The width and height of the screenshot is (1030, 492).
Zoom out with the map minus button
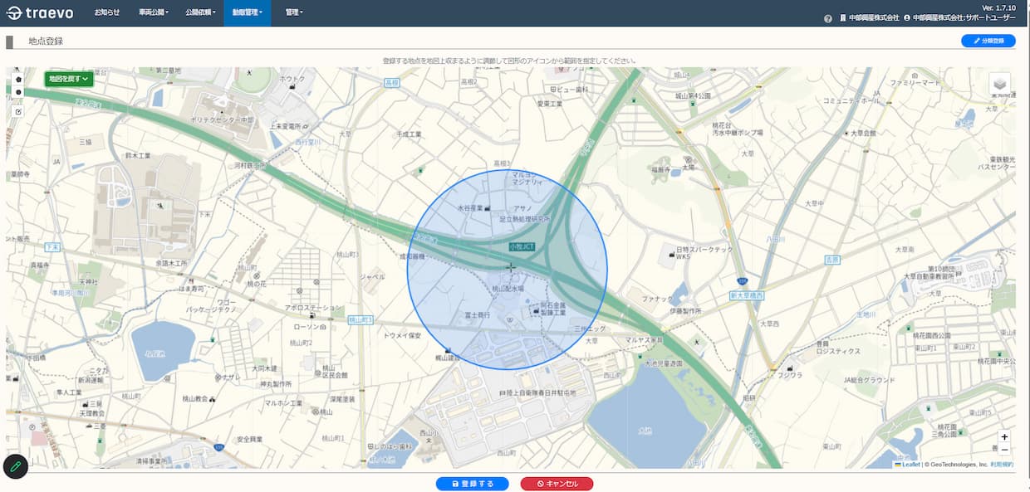(1004, 450)
